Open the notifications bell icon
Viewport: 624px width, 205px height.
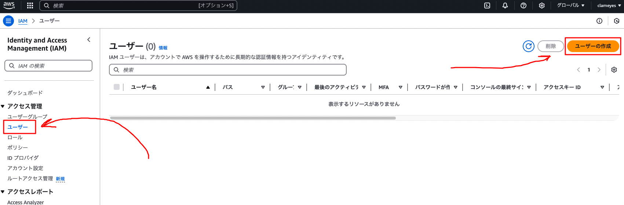pos(505,6)
